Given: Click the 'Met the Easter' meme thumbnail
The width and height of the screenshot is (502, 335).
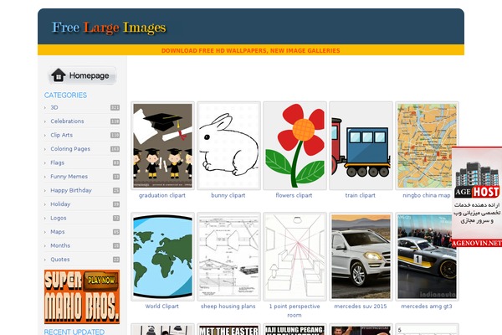Looking at the screenshot, I should (228, 329).
